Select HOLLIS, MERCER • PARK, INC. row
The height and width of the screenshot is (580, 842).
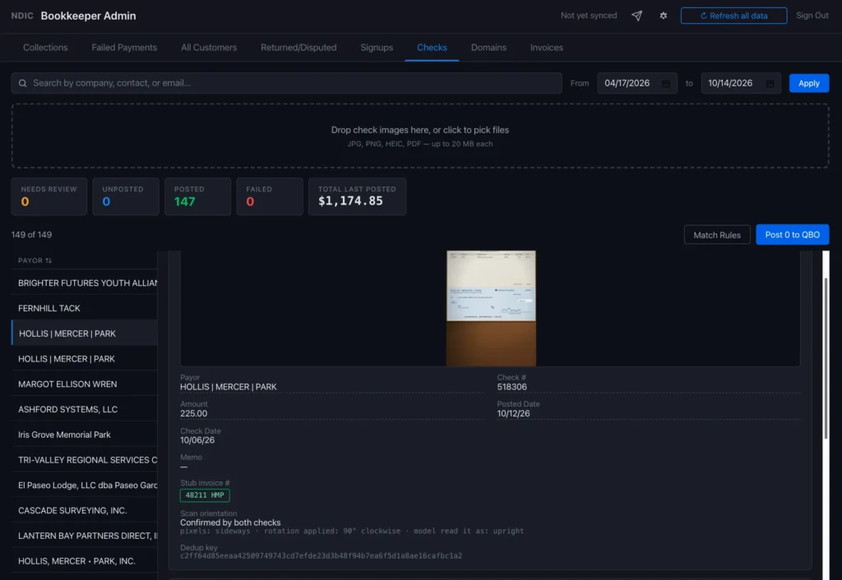(x=85, y=560)
